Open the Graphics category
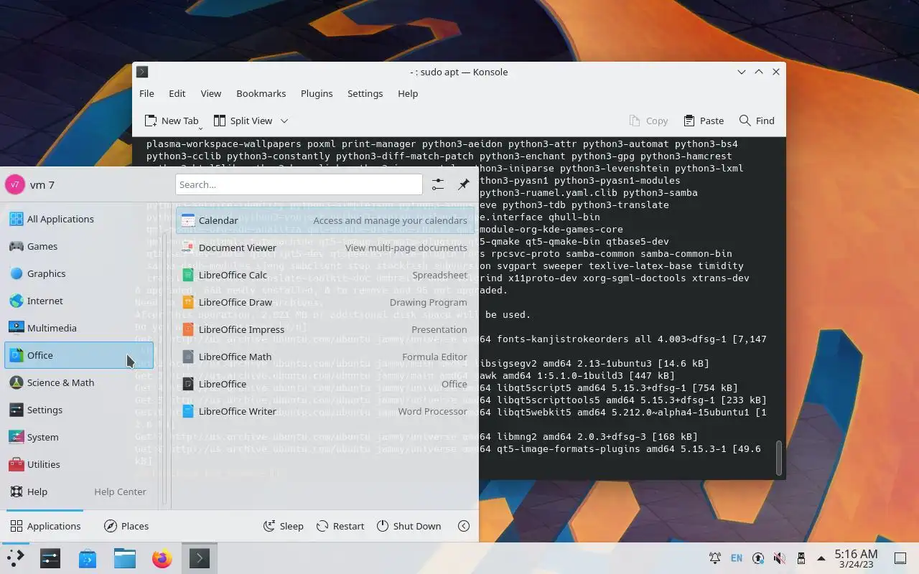The height and width of the screenshot is (574, 919). (79, 273)
